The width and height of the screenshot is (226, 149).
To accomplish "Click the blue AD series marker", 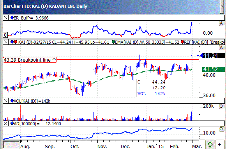I will point(12,123).
